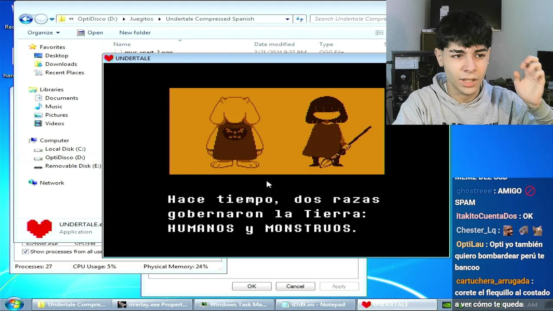Switch to Undertale Compre... taskbar button
Viewport: 553px width, 311px height.
point(72,305)
